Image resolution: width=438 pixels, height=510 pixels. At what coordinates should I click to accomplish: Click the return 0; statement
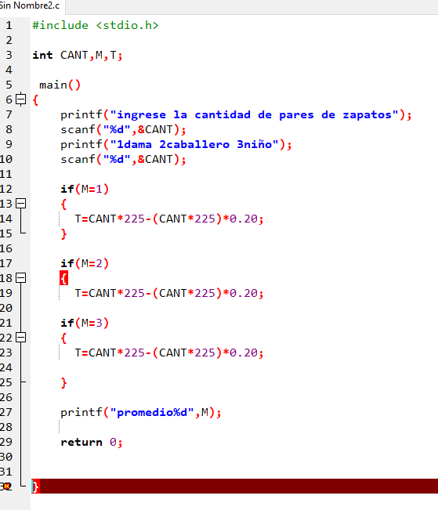click(92, 443)
